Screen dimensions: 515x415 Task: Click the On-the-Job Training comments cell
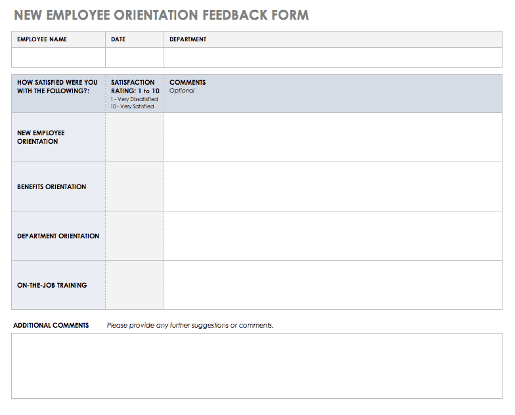332,285
